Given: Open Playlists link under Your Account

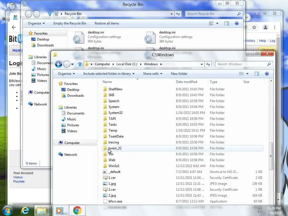Looking at the screenshot, I should tap(19, 181).
